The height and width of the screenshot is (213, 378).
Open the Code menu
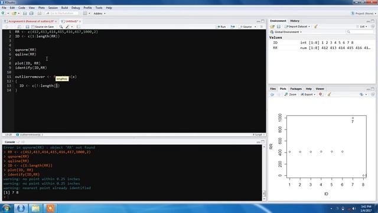tap(22, 8)
